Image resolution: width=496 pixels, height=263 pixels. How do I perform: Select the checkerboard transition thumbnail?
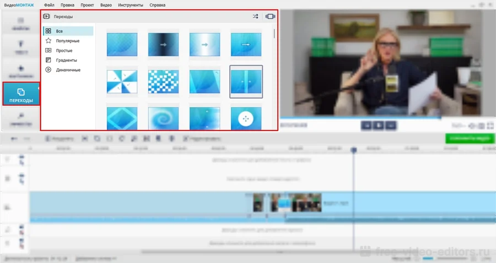163,82
